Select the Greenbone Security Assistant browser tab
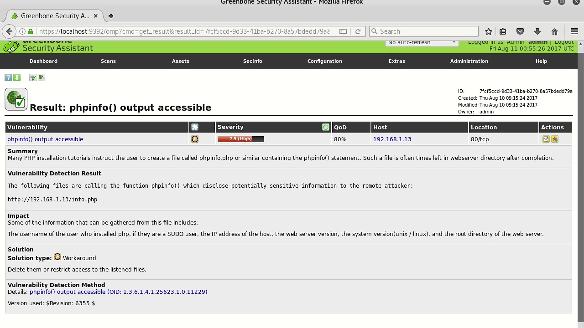Viewport: 584px width, 328px height. [x=54, y=16]
